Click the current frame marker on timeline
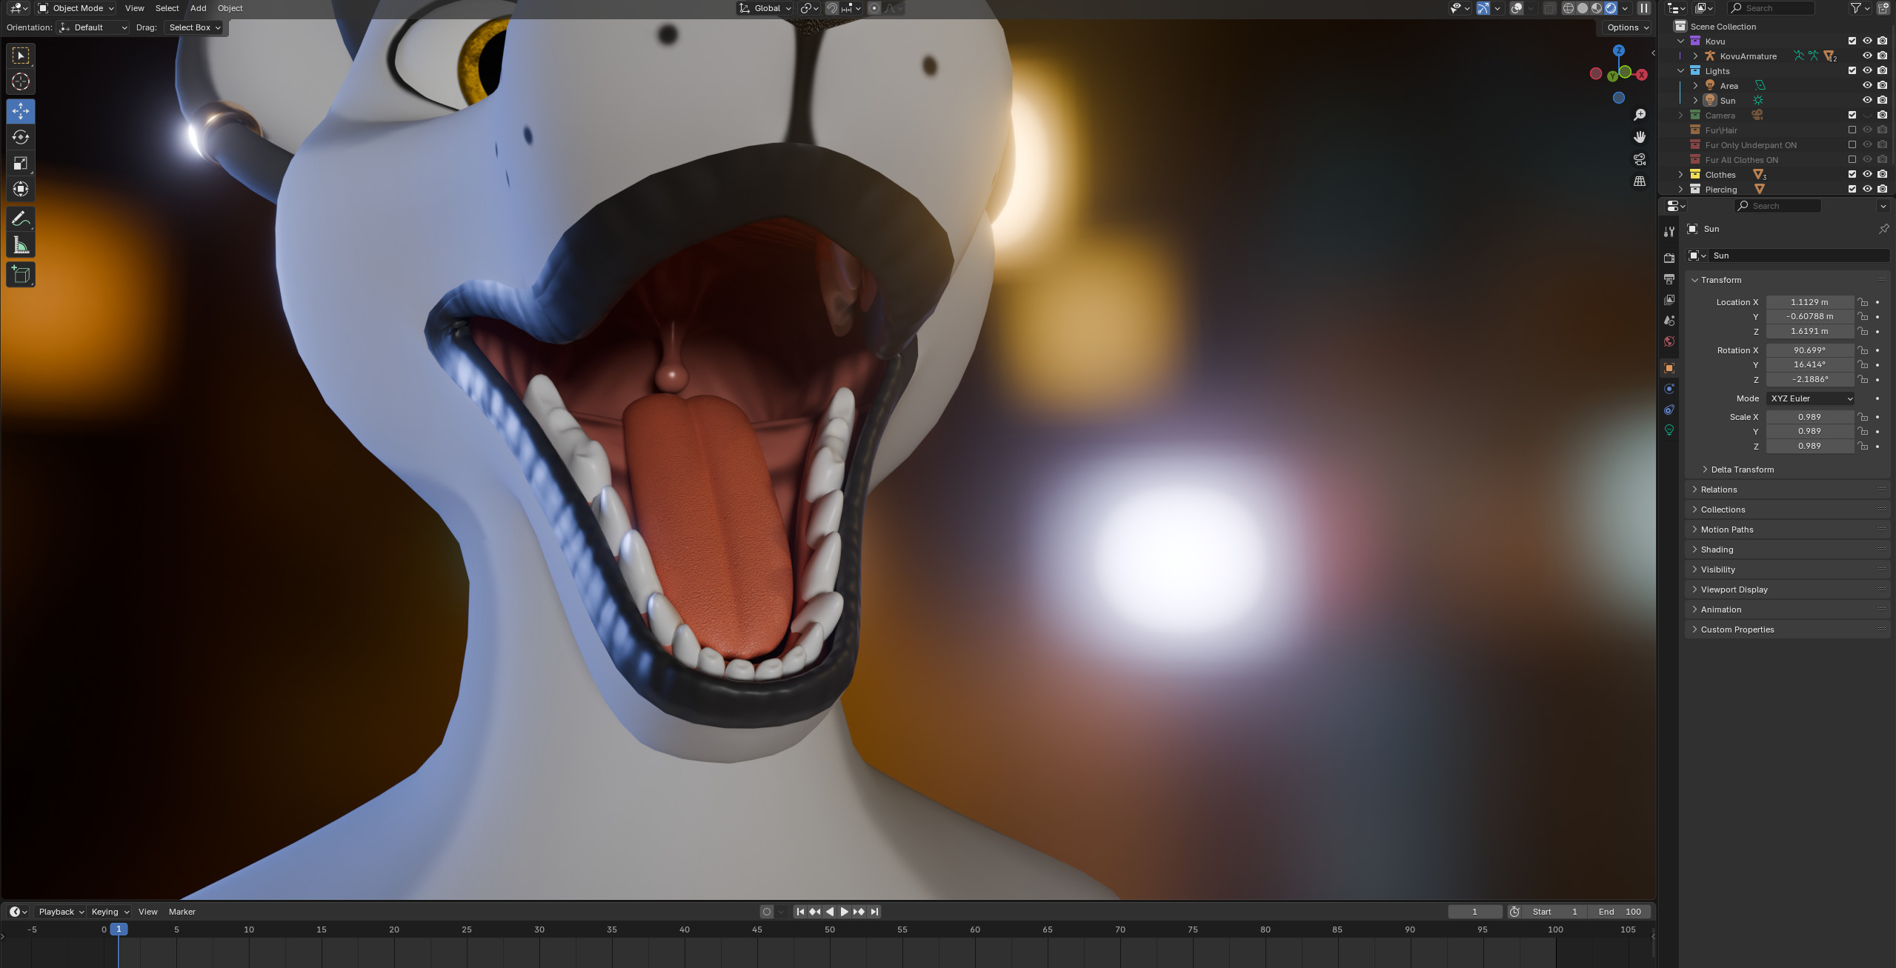This screenshot has width=1896, height=968. [x=119, y=929]
